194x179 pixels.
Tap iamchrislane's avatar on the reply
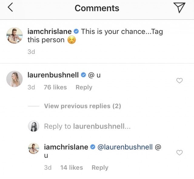34,149
